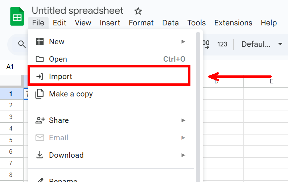Click the New spreadsheet plus icon

(40, 42)
